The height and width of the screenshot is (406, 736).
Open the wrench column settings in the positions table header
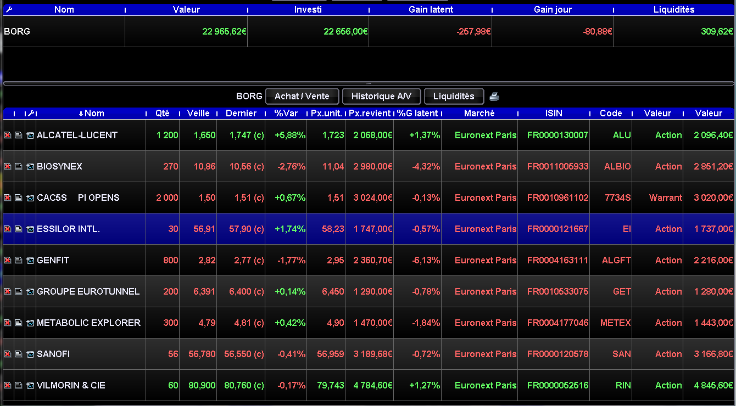point(31,113)
